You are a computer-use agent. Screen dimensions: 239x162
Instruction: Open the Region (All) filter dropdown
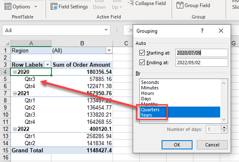click(109, 50)
